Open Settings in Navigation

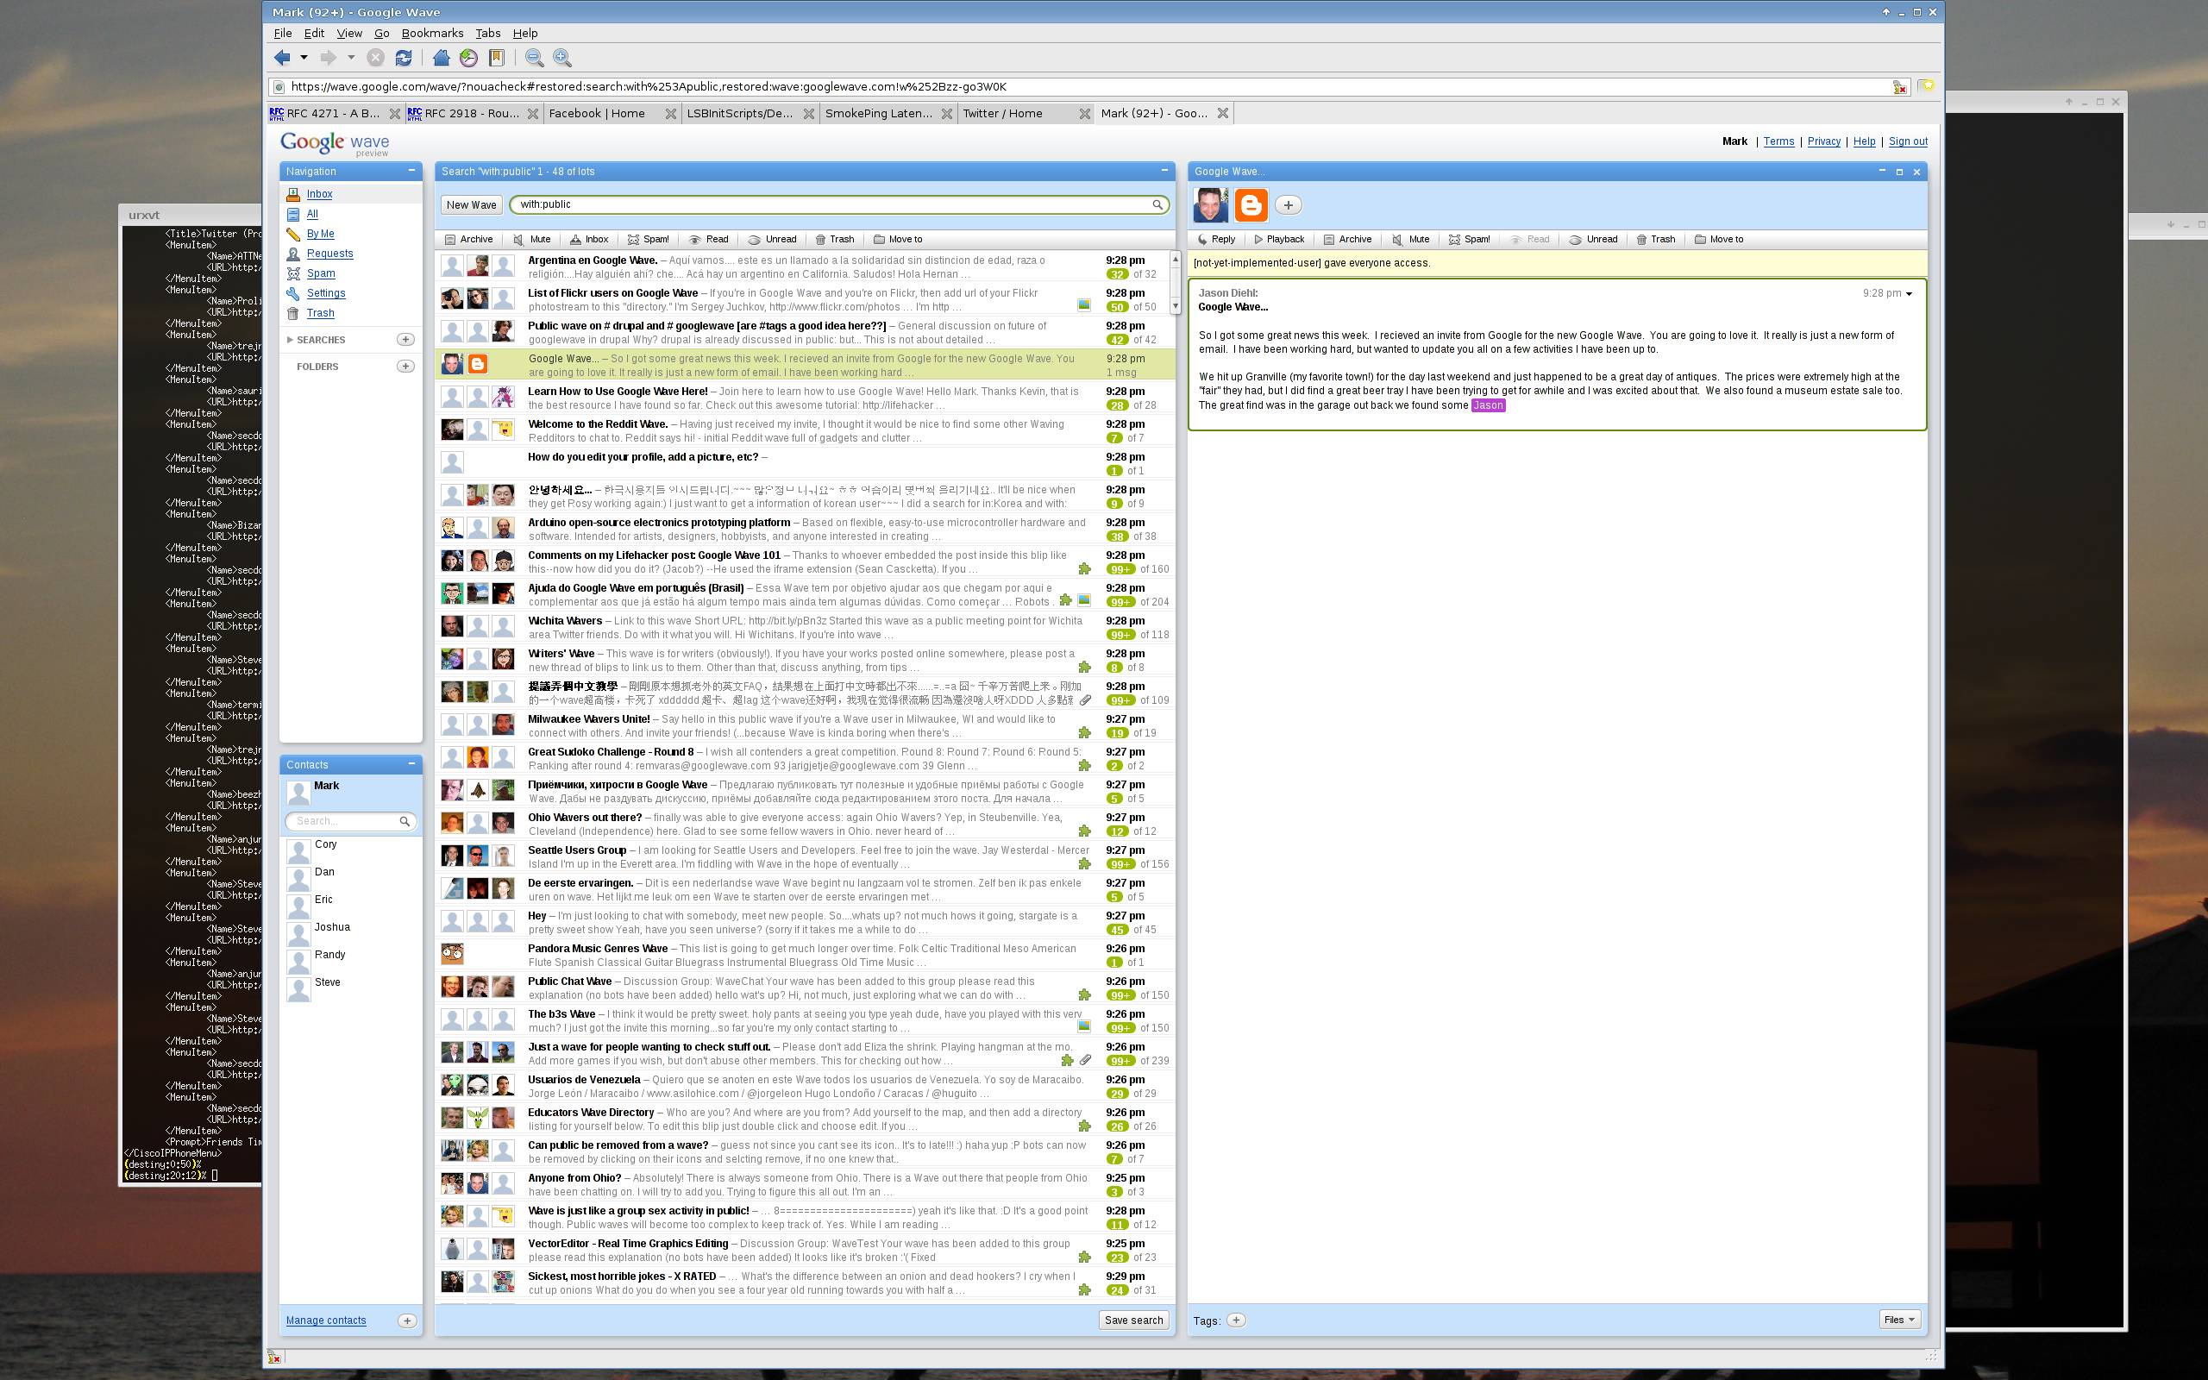326,293
